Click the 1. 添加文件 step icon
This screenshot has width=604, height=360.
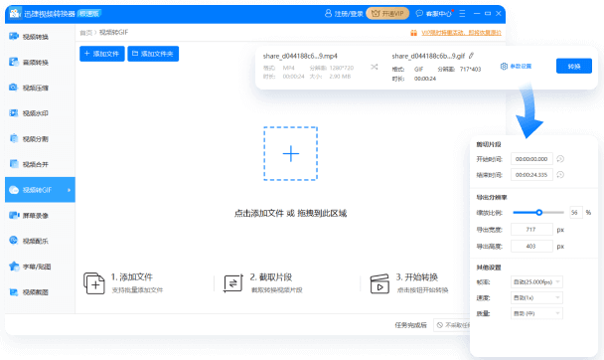click(94, 283)
